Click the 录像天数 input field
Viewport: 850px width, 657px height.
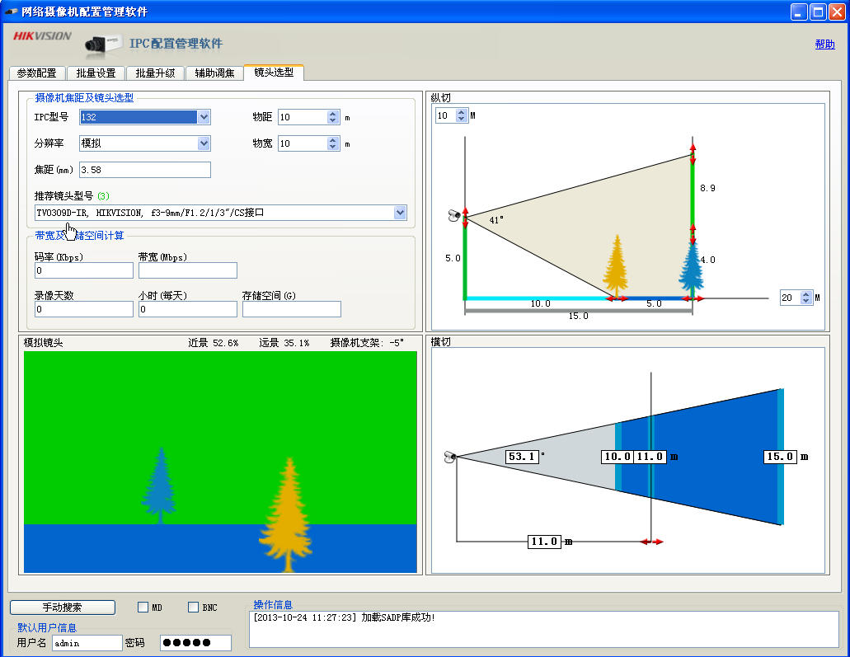(83, 309)
